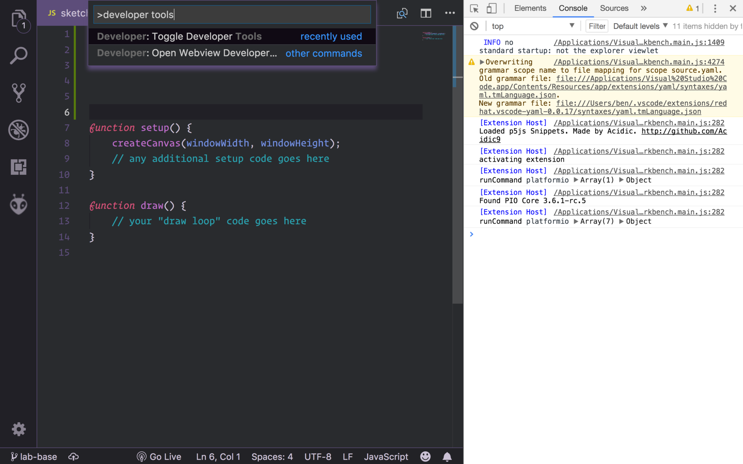
Task: Click the cloud publish icon in status bar
Action: coord(74,457)
